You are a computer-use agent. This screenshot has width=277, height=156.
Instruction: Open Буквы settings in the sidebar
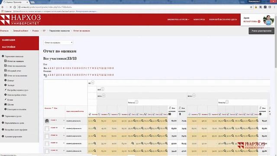(10, 100)
